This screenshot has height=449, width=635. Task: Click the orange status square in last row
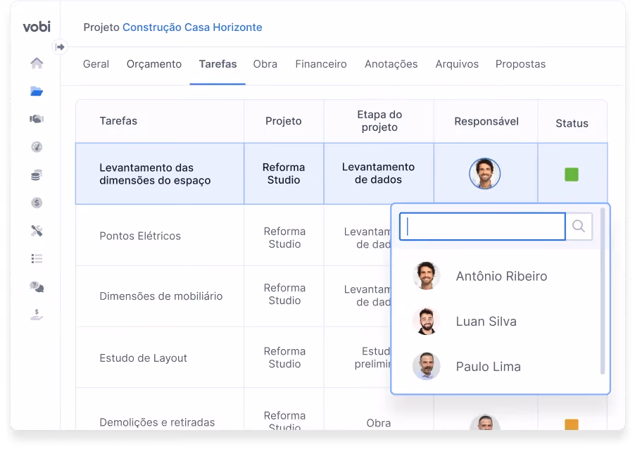click(x=572, y=424)
